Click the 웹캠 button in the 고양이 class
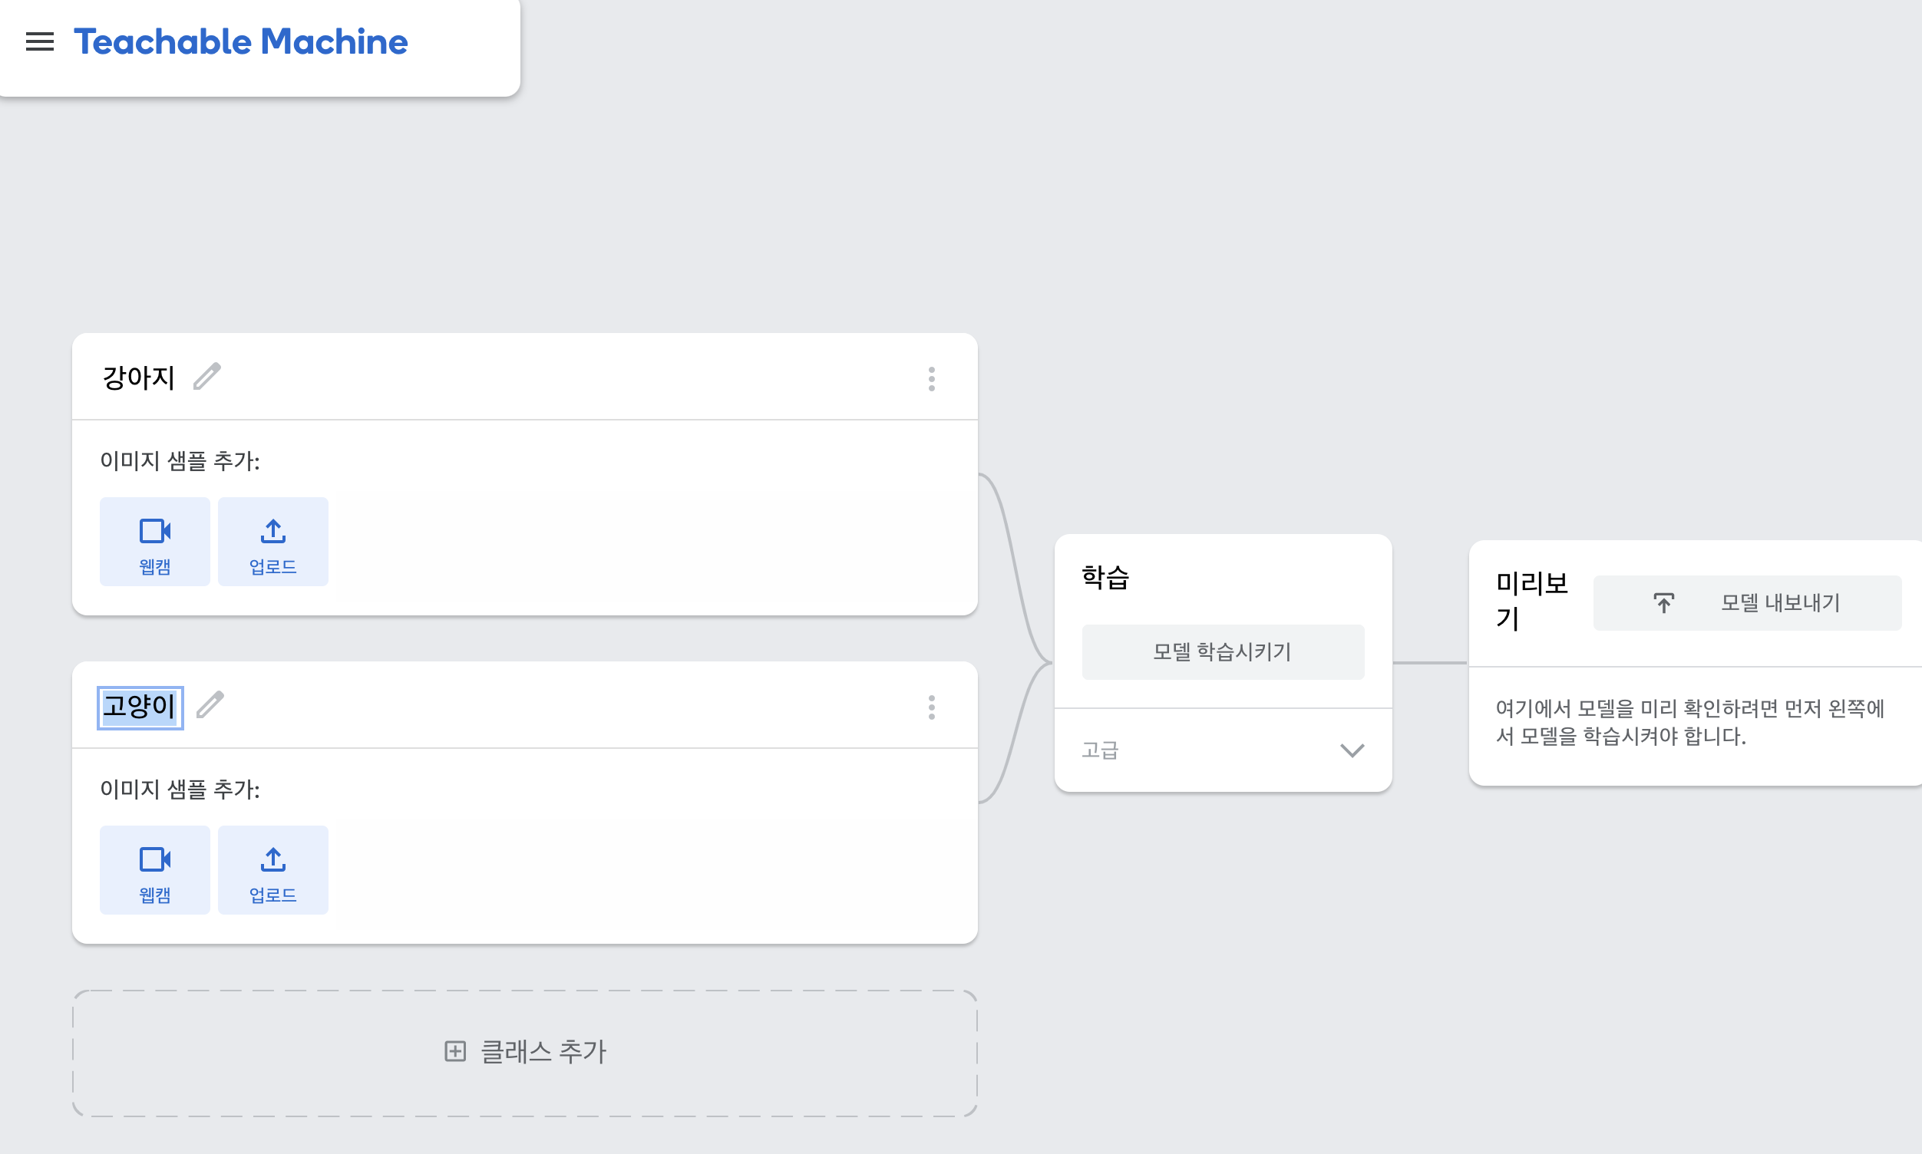This screenshot has height=1154, width=1922. (155, 869)
